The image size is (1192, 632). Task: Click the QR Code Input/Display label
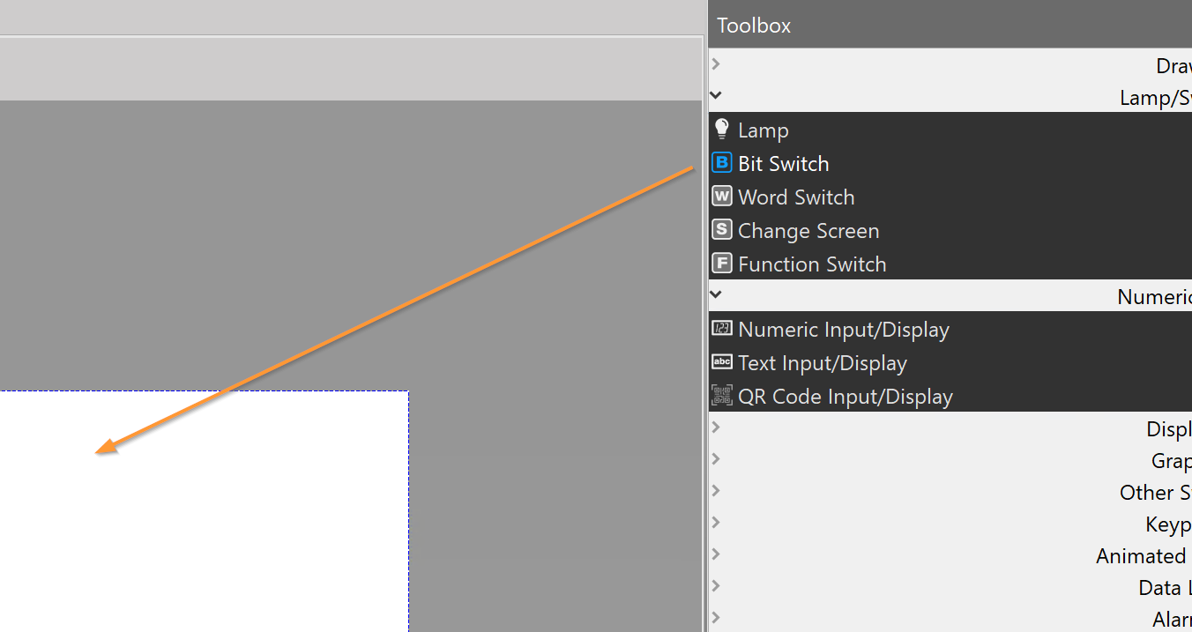coord(846,397)
